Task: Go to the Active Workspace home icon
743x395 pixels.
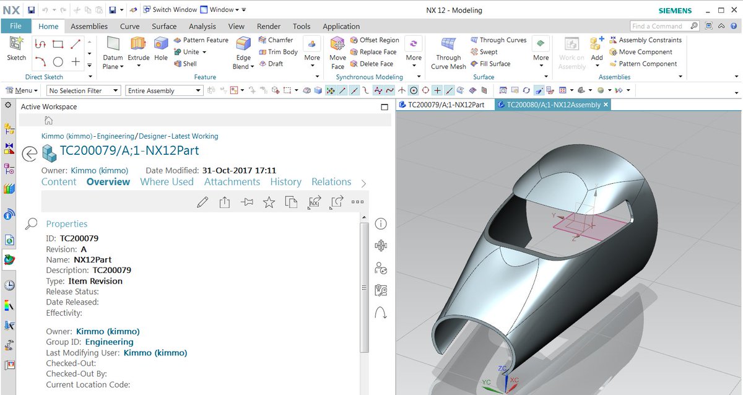Action: [x=48, y=120]
